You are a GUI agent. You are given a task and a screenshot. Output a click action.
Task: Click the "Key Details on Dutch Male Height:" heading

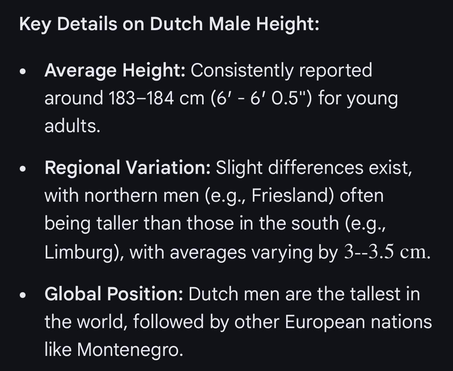pyautogui.click(x=169, y=24)
